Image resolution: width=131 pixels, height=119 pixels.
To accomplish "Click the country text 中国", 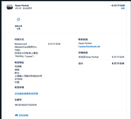I will (x=17, y=82).
